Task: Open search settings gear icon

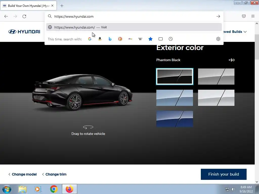Action: click(218, 39)
